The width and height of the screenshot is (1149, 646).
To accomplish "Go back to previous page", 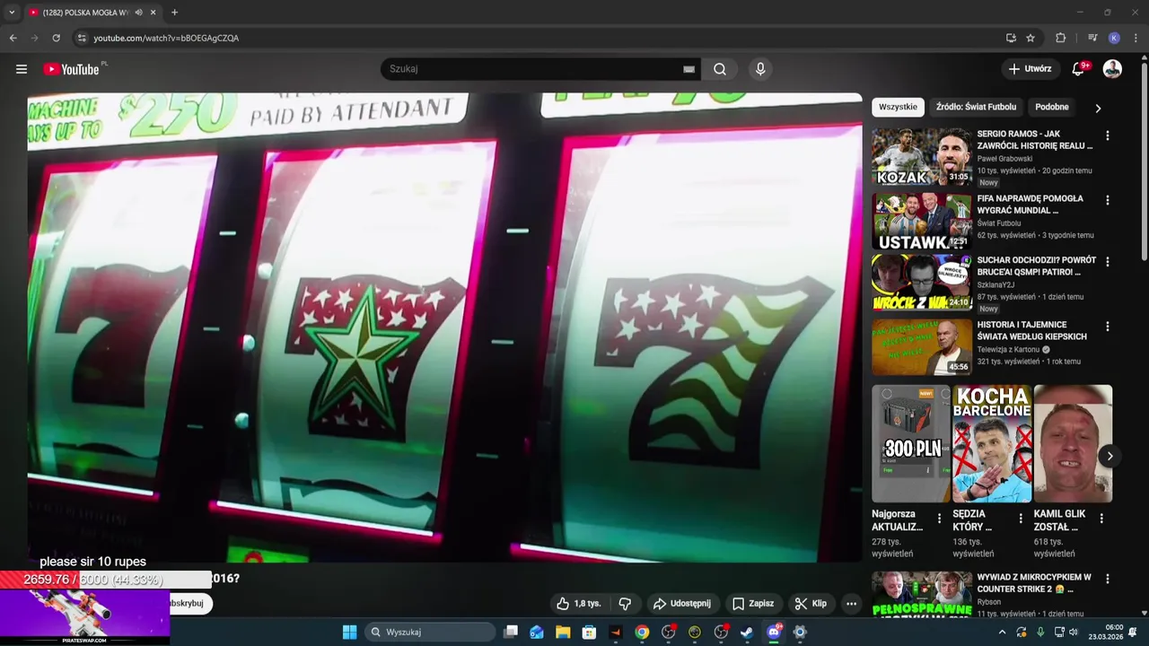I will pyautogui.click(x=13, y=38).
